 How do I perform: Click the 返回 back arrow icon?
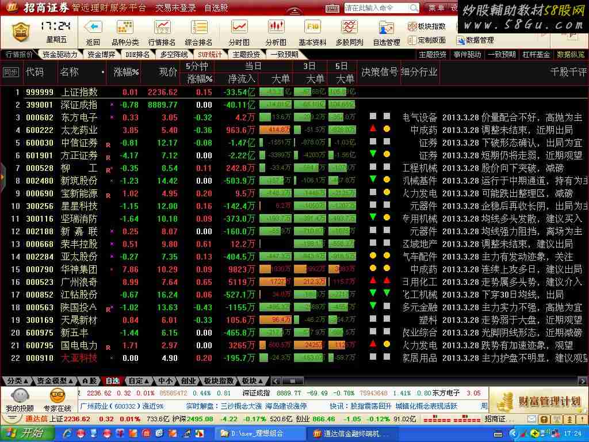(x=93, y=27)
